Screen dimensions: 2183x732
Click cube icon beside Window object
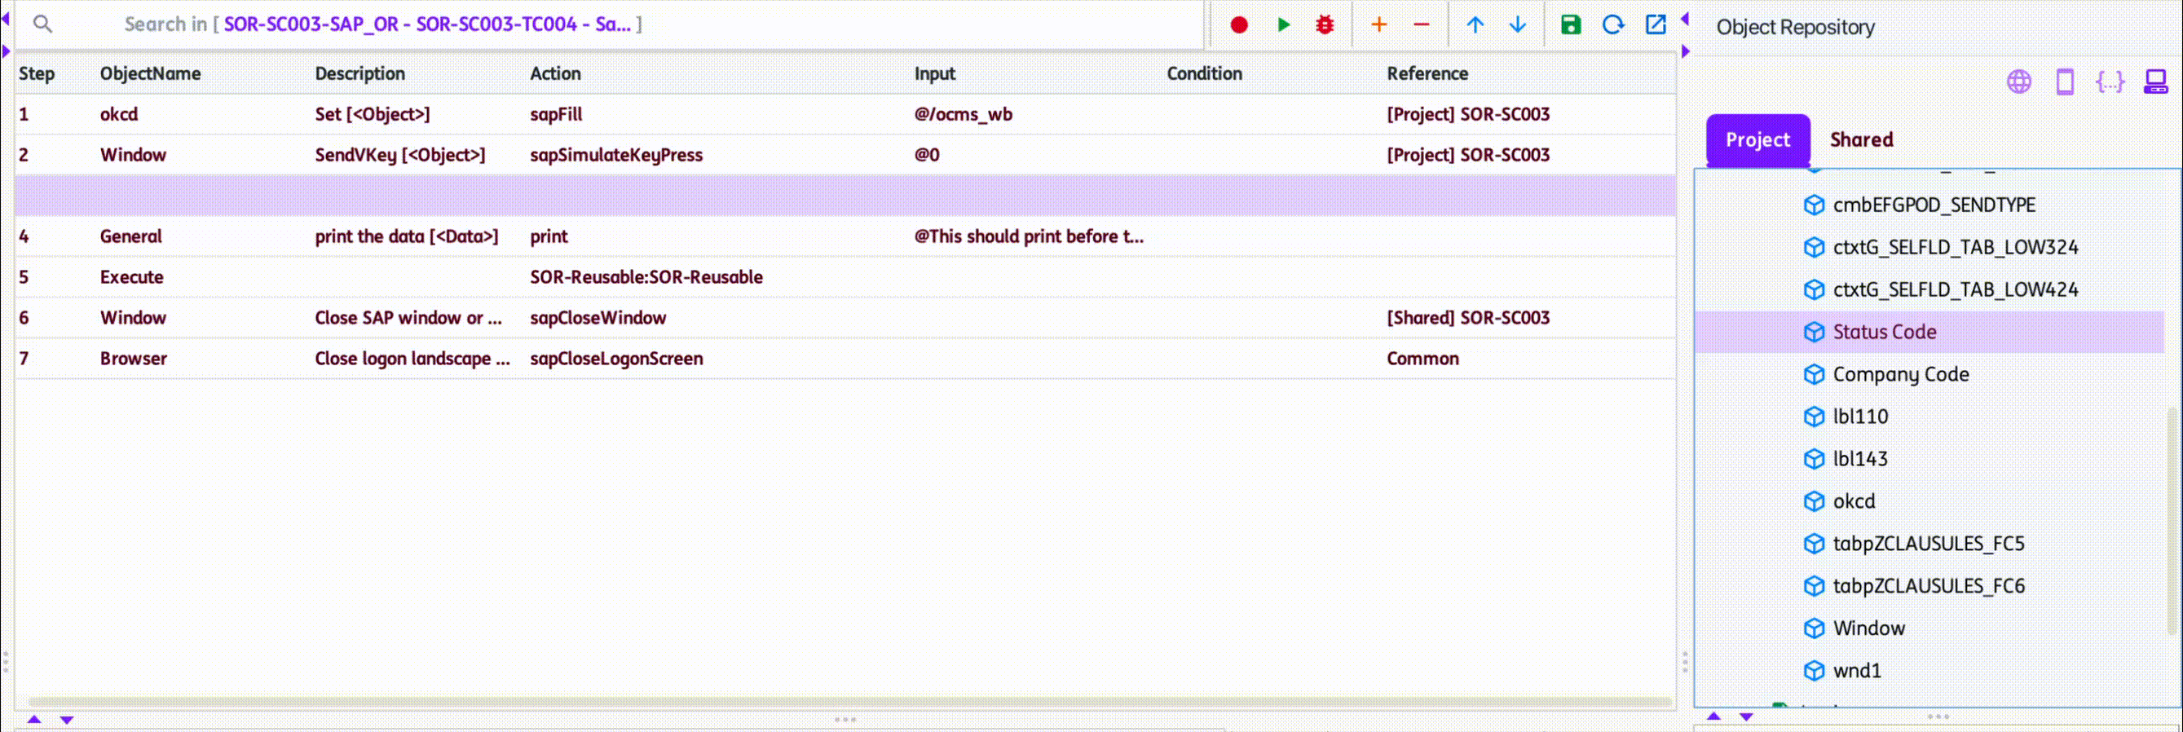1814,628
